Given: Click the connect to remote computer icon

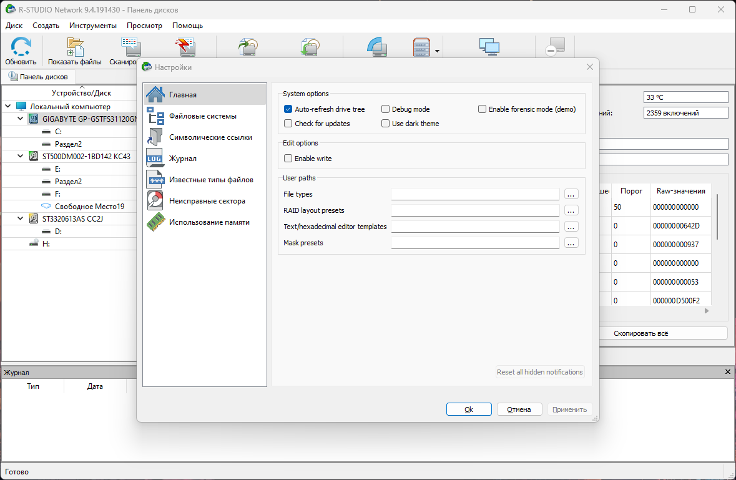Looking at the screenshot, I should (x=489, y=47).
